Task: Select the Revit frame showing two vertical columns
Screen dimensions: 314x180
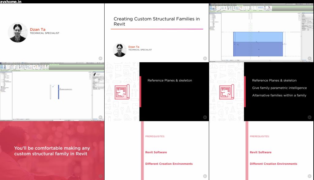Action: (52, 91)
